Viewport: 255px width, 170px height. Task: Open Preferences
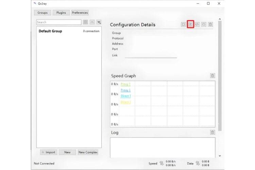coord(80,13)
